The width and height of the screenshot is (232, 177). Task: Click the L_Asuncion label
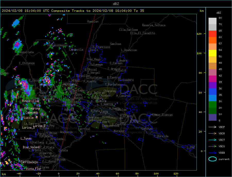pos(129,50)
